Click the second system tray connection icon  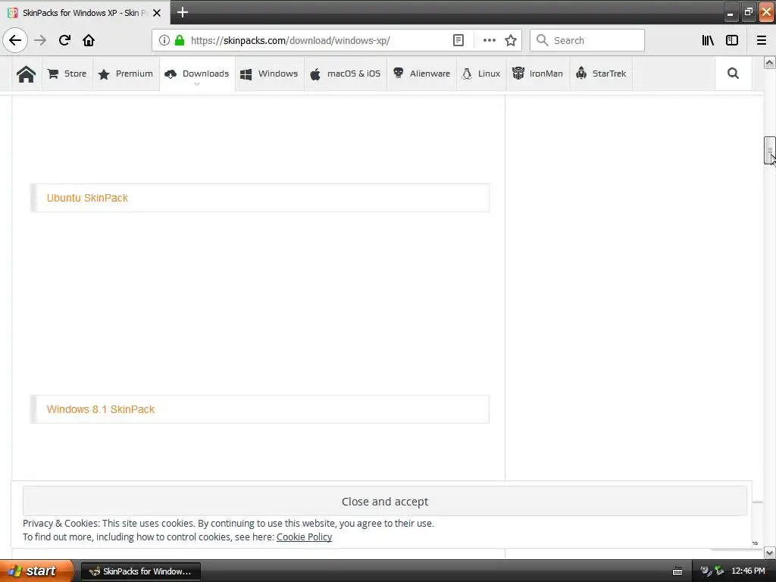point(719,571)
